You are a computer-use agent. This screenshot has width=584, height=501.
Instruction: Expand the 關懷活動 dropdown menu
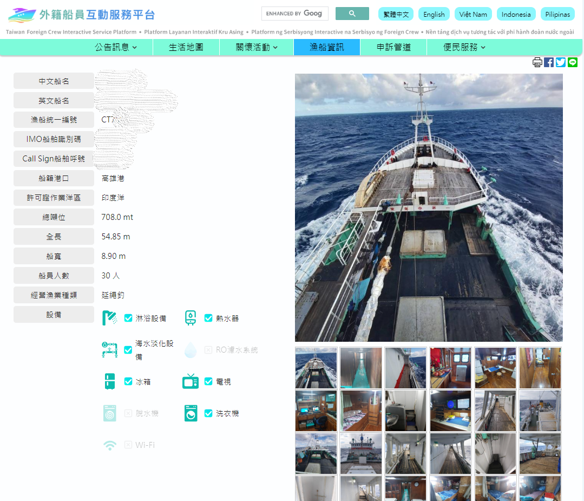257,47
